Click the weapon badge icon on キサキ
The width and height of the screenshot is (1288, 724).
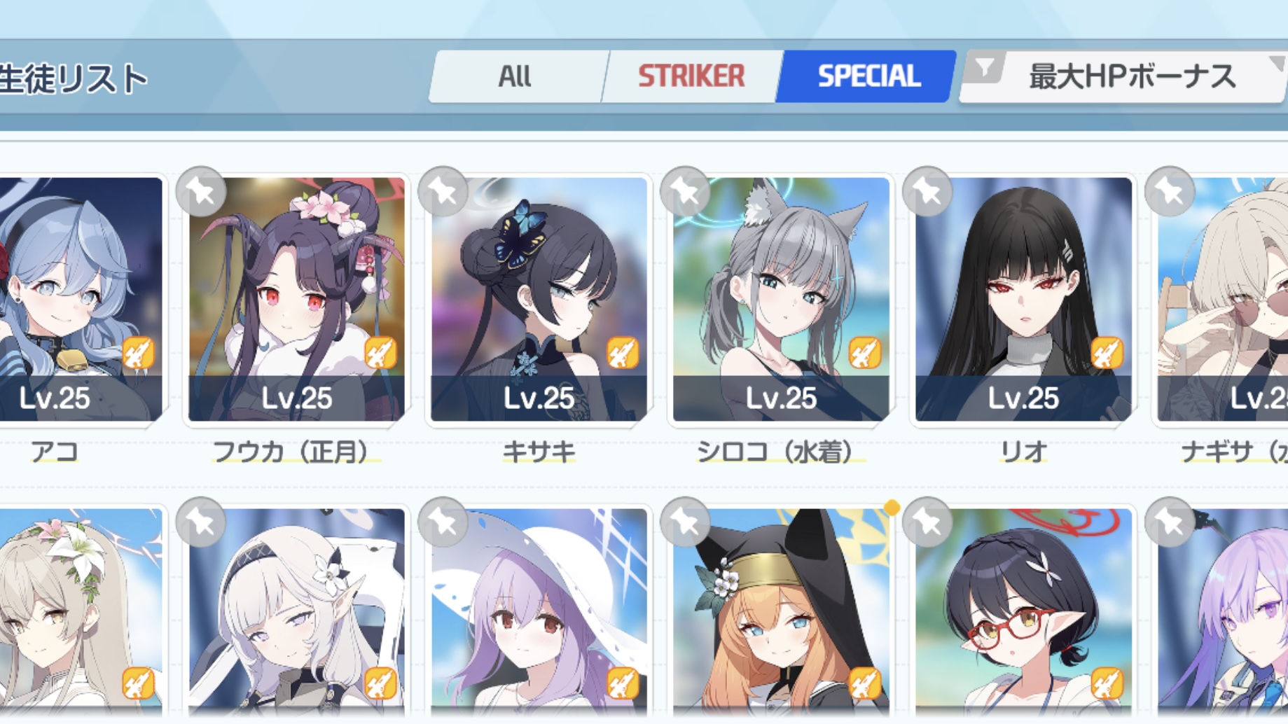point(623,353)
